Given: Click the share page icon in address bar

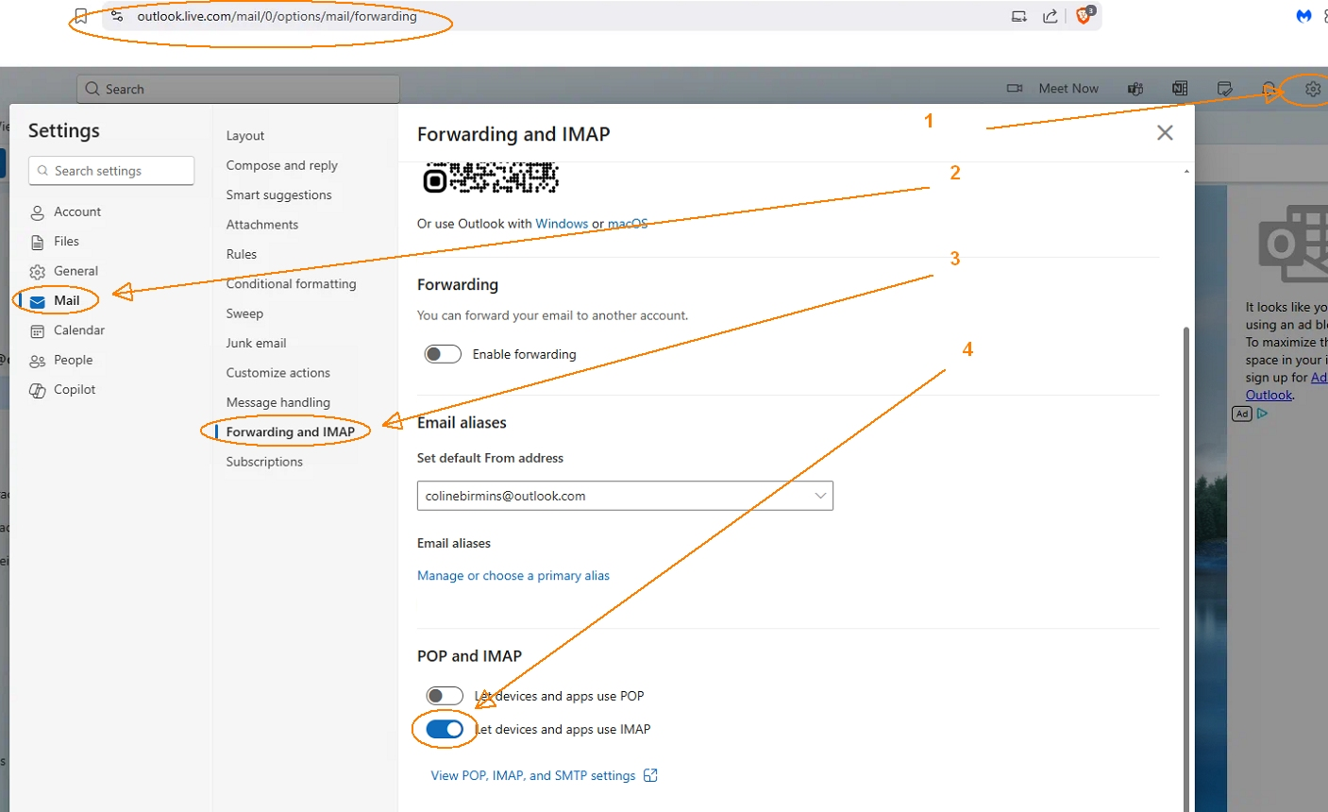Looking at the screenshot, I should pyautogui.click(x=1051, y=16).
